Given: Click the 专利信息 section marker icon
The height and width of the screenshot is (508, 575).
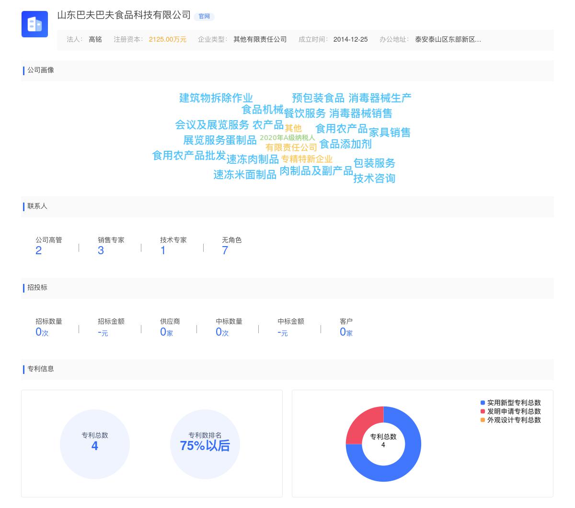Looking at the screenshot, I should coord(23,369).
